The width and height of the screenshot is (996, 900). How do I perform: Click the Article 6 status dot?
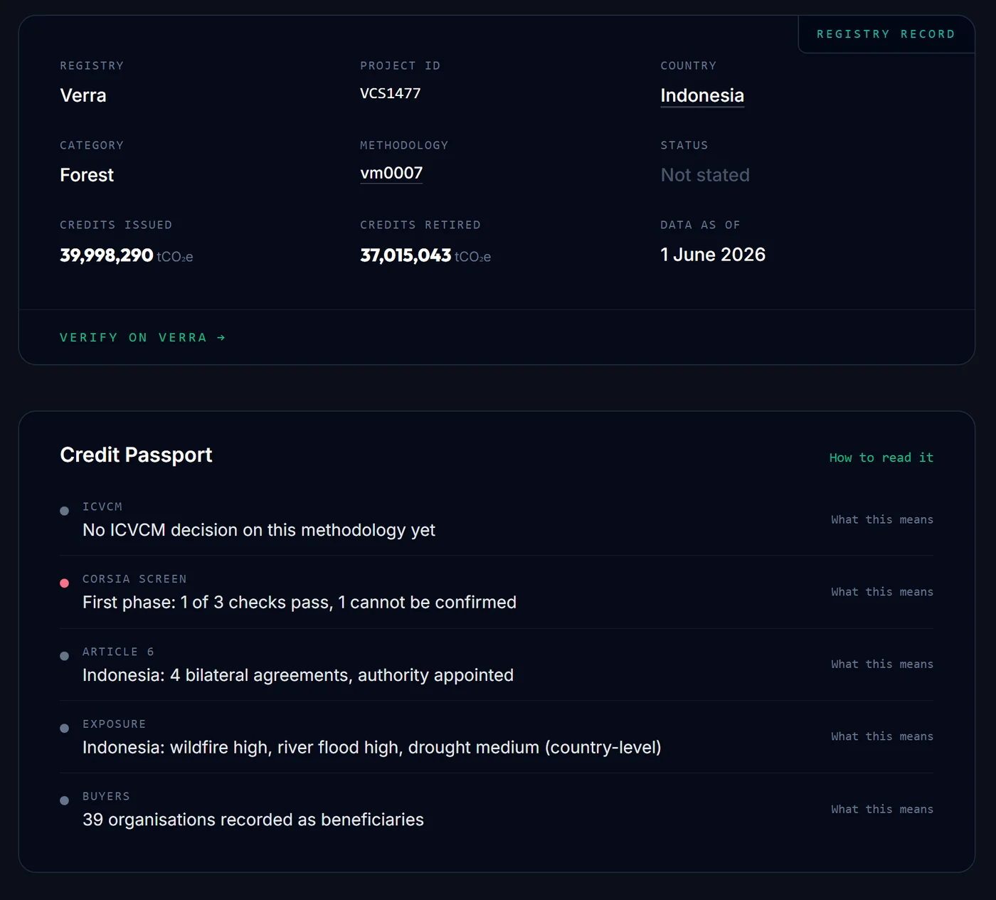[x=64, y=656]
